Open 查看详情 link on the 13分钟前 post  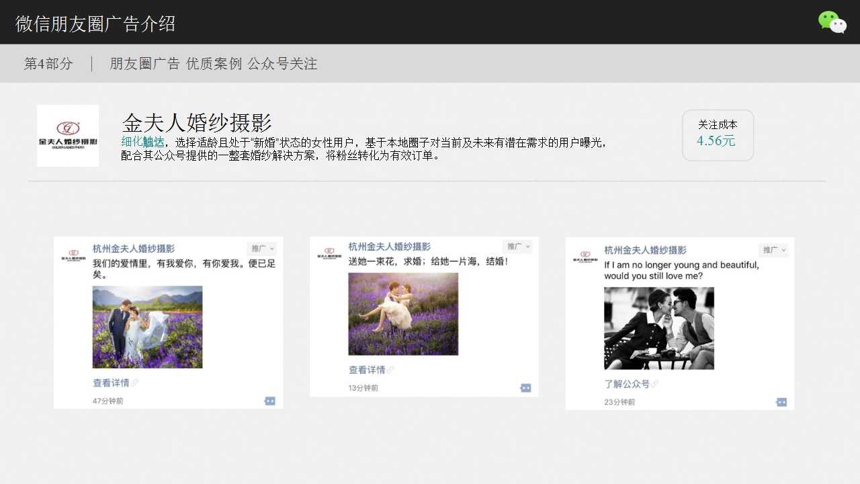tap(368, 370)
